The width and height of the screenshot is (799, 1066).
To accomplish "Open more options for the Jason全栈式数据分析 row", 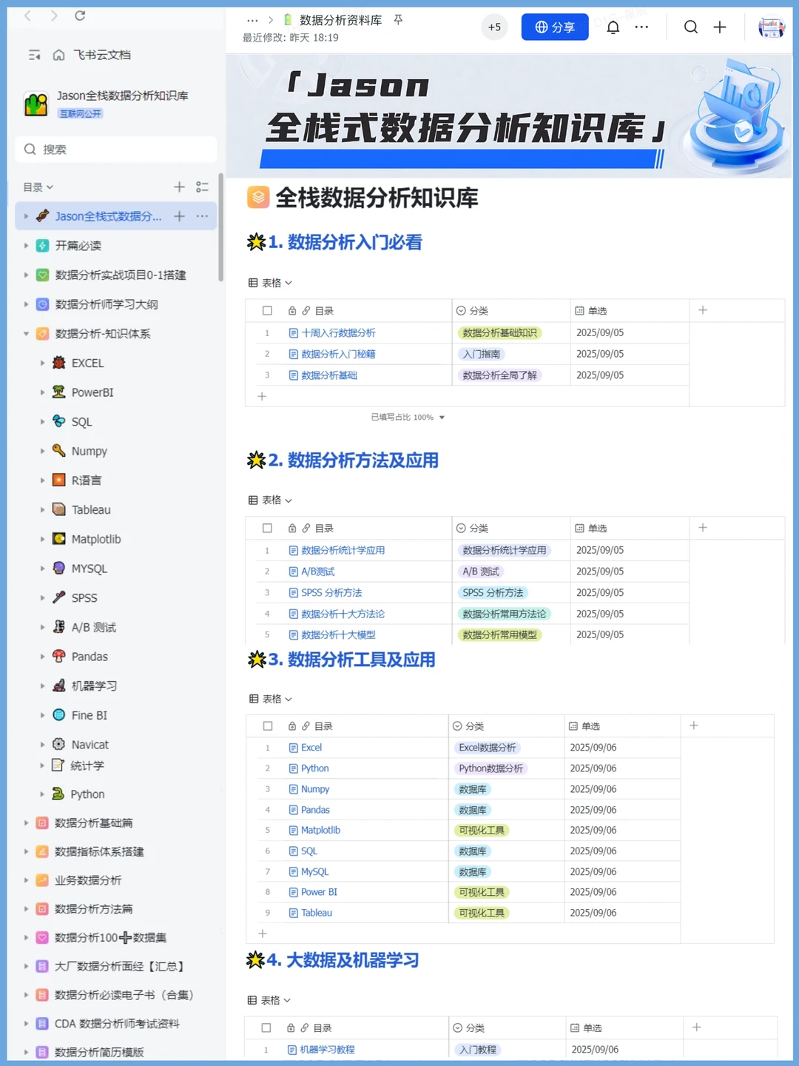I will point(202,216).
